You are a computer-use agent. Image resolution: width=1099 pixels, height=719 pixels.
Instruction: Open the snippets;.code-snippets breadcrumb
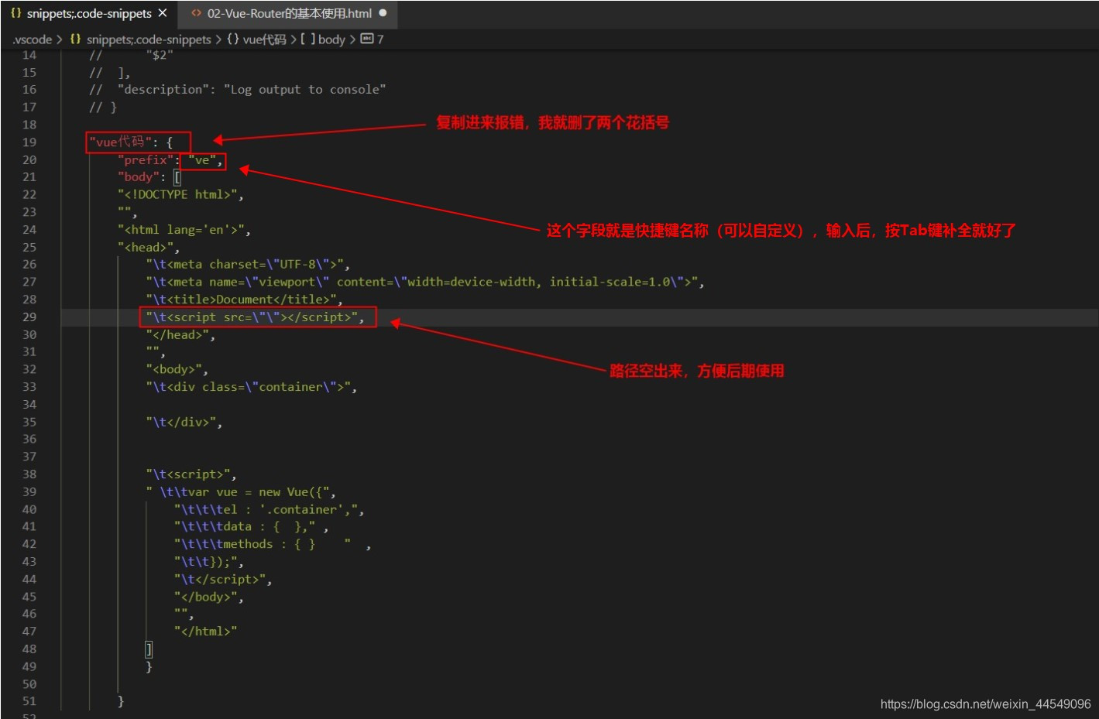tap(148, 39)
